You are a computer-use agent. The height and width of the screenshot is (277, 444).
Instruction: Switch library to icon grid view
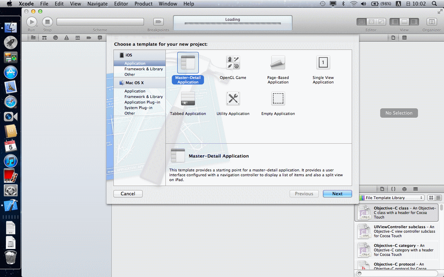(431, 198)
